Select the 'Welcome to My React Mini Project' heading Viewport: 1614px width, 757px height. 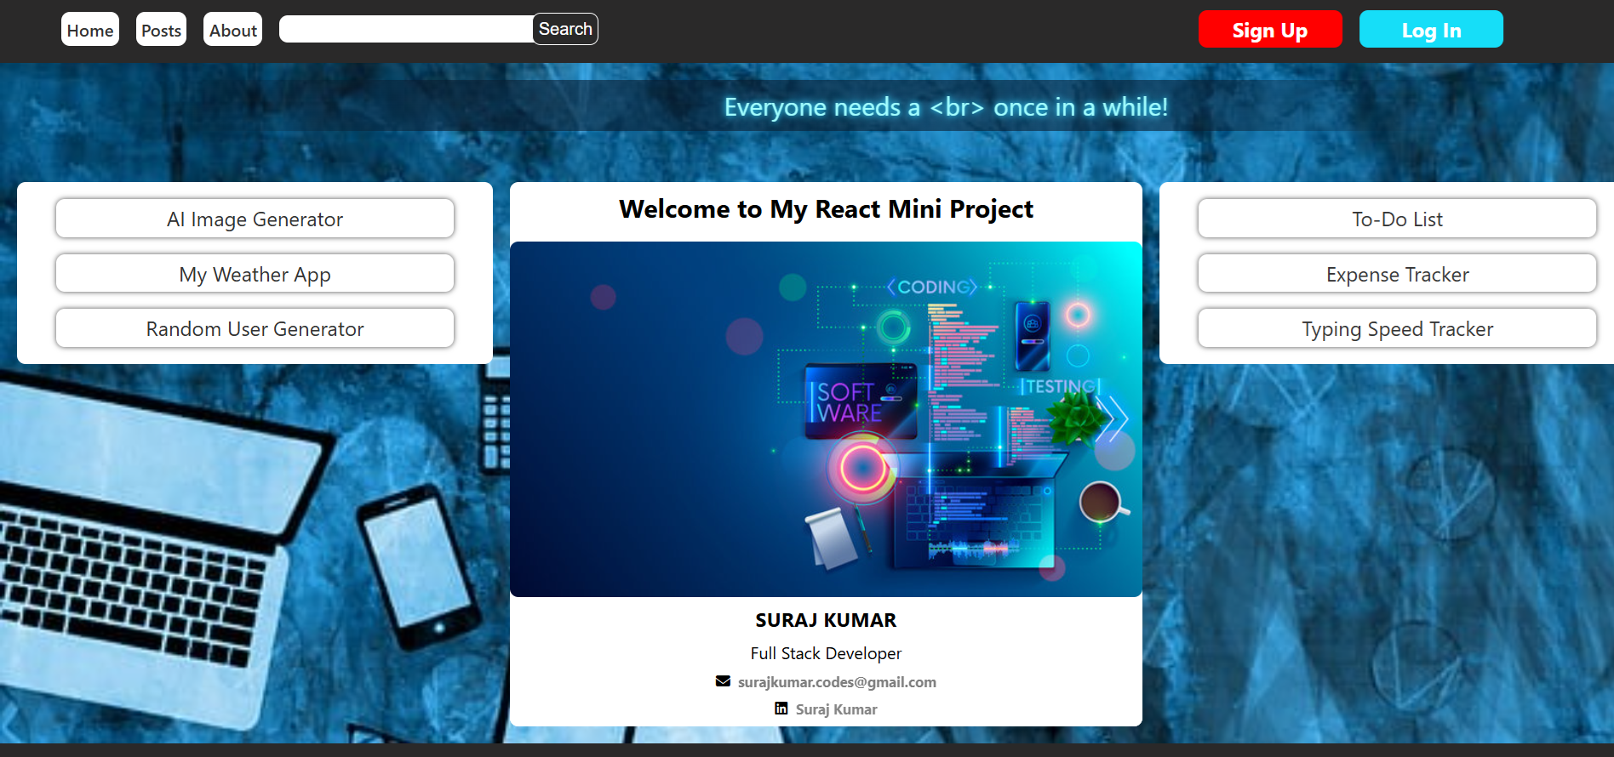click(x=826, y=209)
